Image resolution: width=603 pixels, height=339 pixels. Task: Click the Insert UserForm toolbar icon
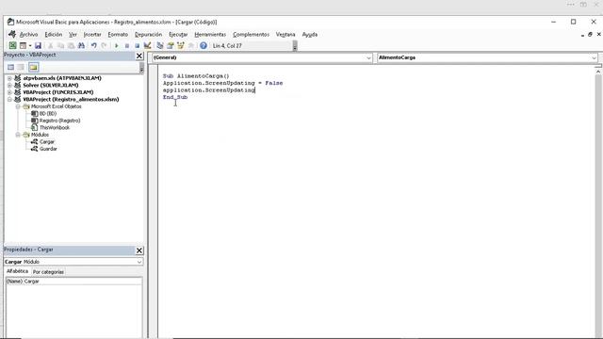click(23, 46)
